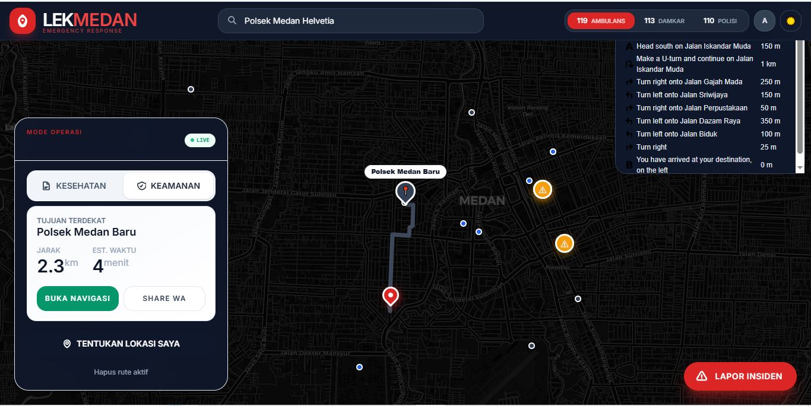Image resolution: width=811 pixels, height=406 pixels.
Task: Click blue dot touching upper orange warning marker
Action: (529, 180)
